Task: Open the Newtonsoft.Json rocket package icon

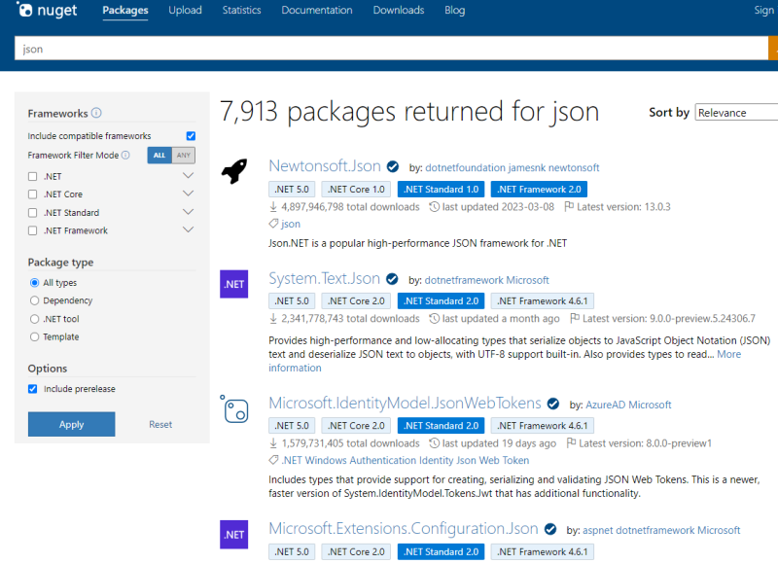Action: [233, 171]
